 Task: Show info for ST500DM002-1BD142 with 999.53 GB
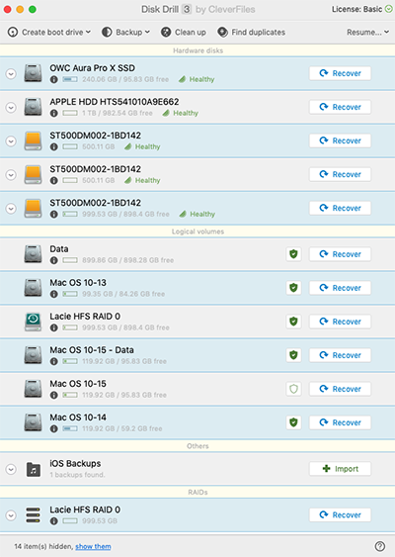tap(54, 215)
